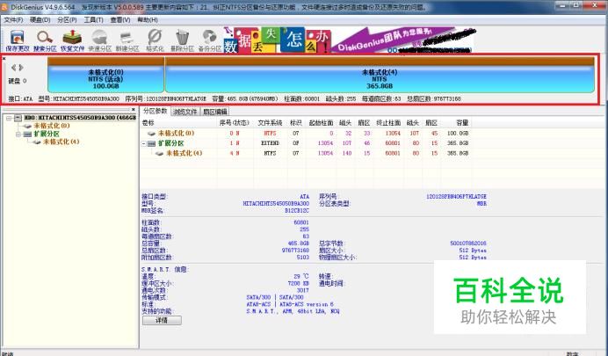Image resolution: width=608 pixels, height=356 pixels.
Task: Click 未格式化(0) row in partition table
Action: click(307, 133)
